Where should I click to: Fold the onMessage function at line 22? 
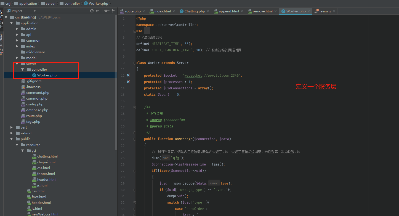135,139
